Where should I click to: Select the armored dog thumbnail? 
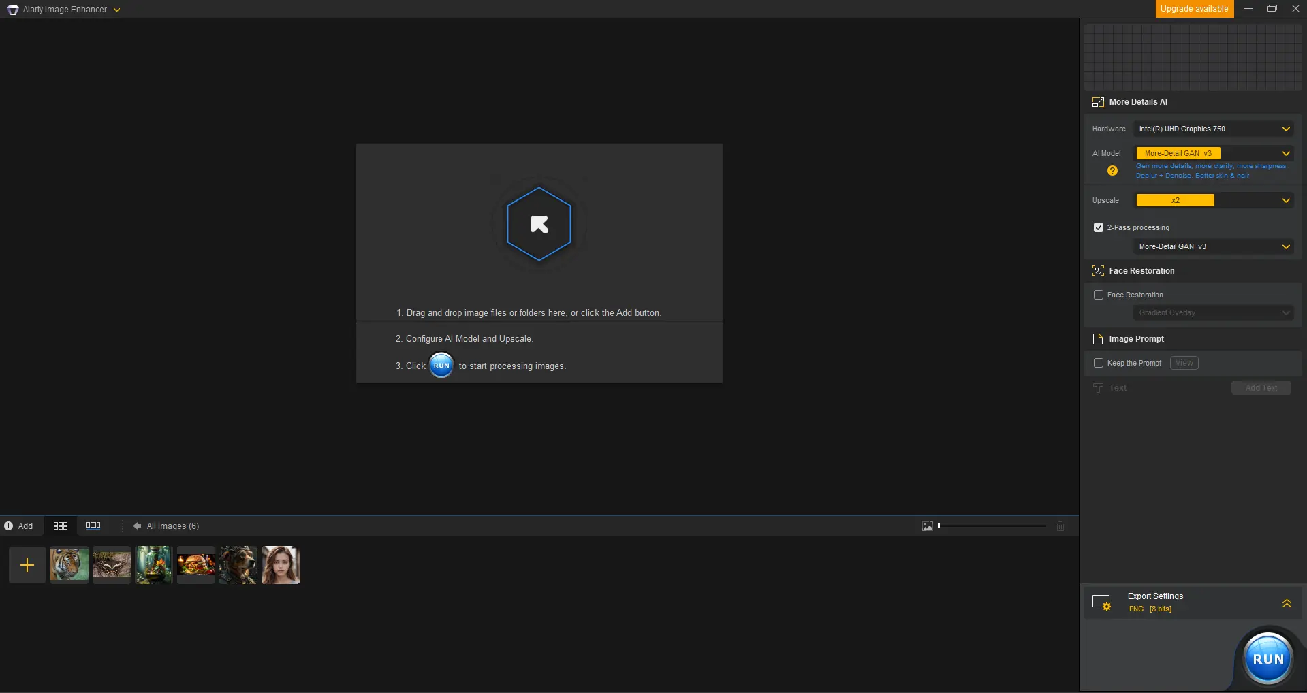pyautogui.click(x=238, y=565)
